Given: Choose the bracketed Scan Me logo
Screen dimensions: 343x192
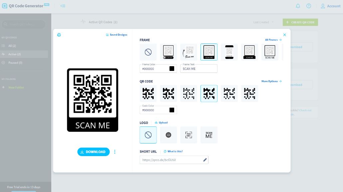Looking at the screenshot, I should pos(188,135).
